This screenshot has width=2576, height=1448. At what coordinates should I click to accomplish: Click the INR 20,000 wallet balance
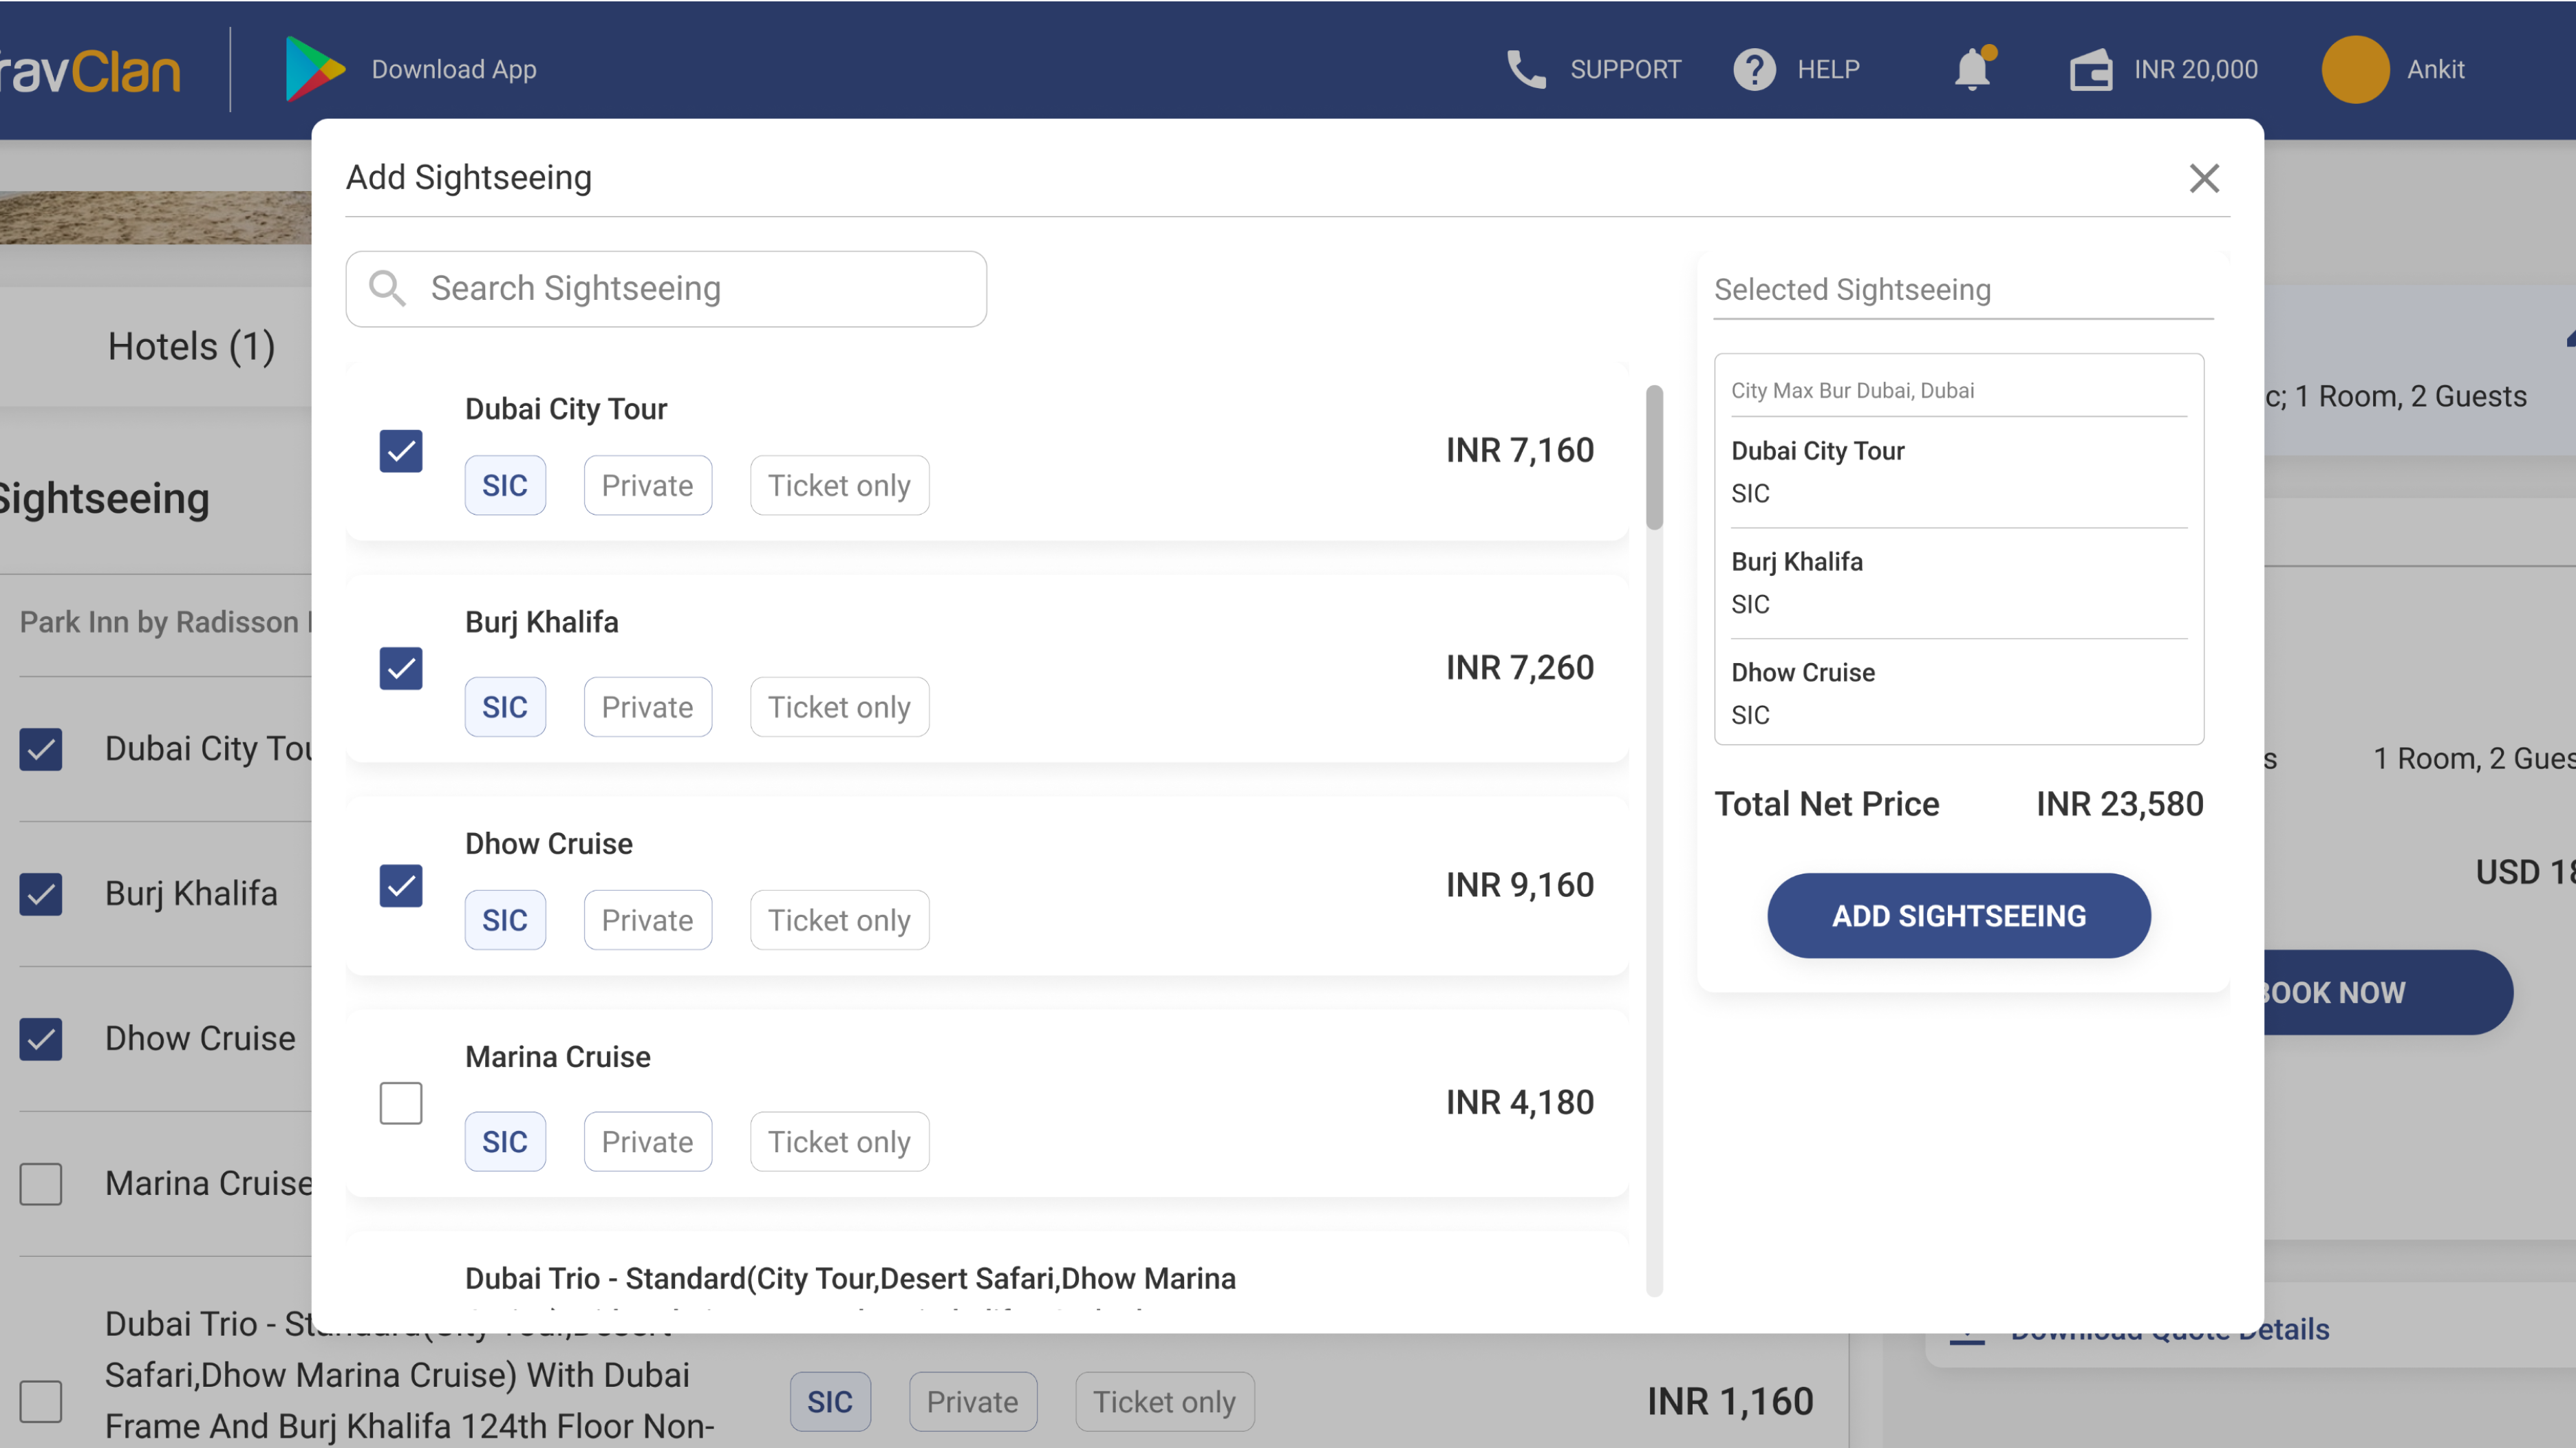tap(2196, 69)
